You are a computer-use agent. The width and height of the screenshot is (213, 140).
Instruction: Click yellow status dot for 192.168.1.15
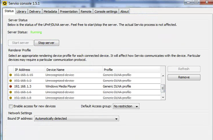[11, 75]
